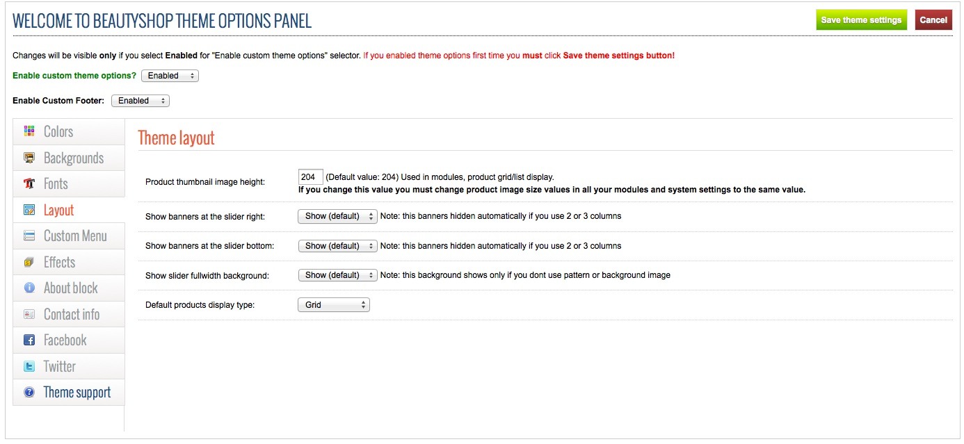
Task: Expand the slider right banners dropdown
Action: [x=337, y=216]
